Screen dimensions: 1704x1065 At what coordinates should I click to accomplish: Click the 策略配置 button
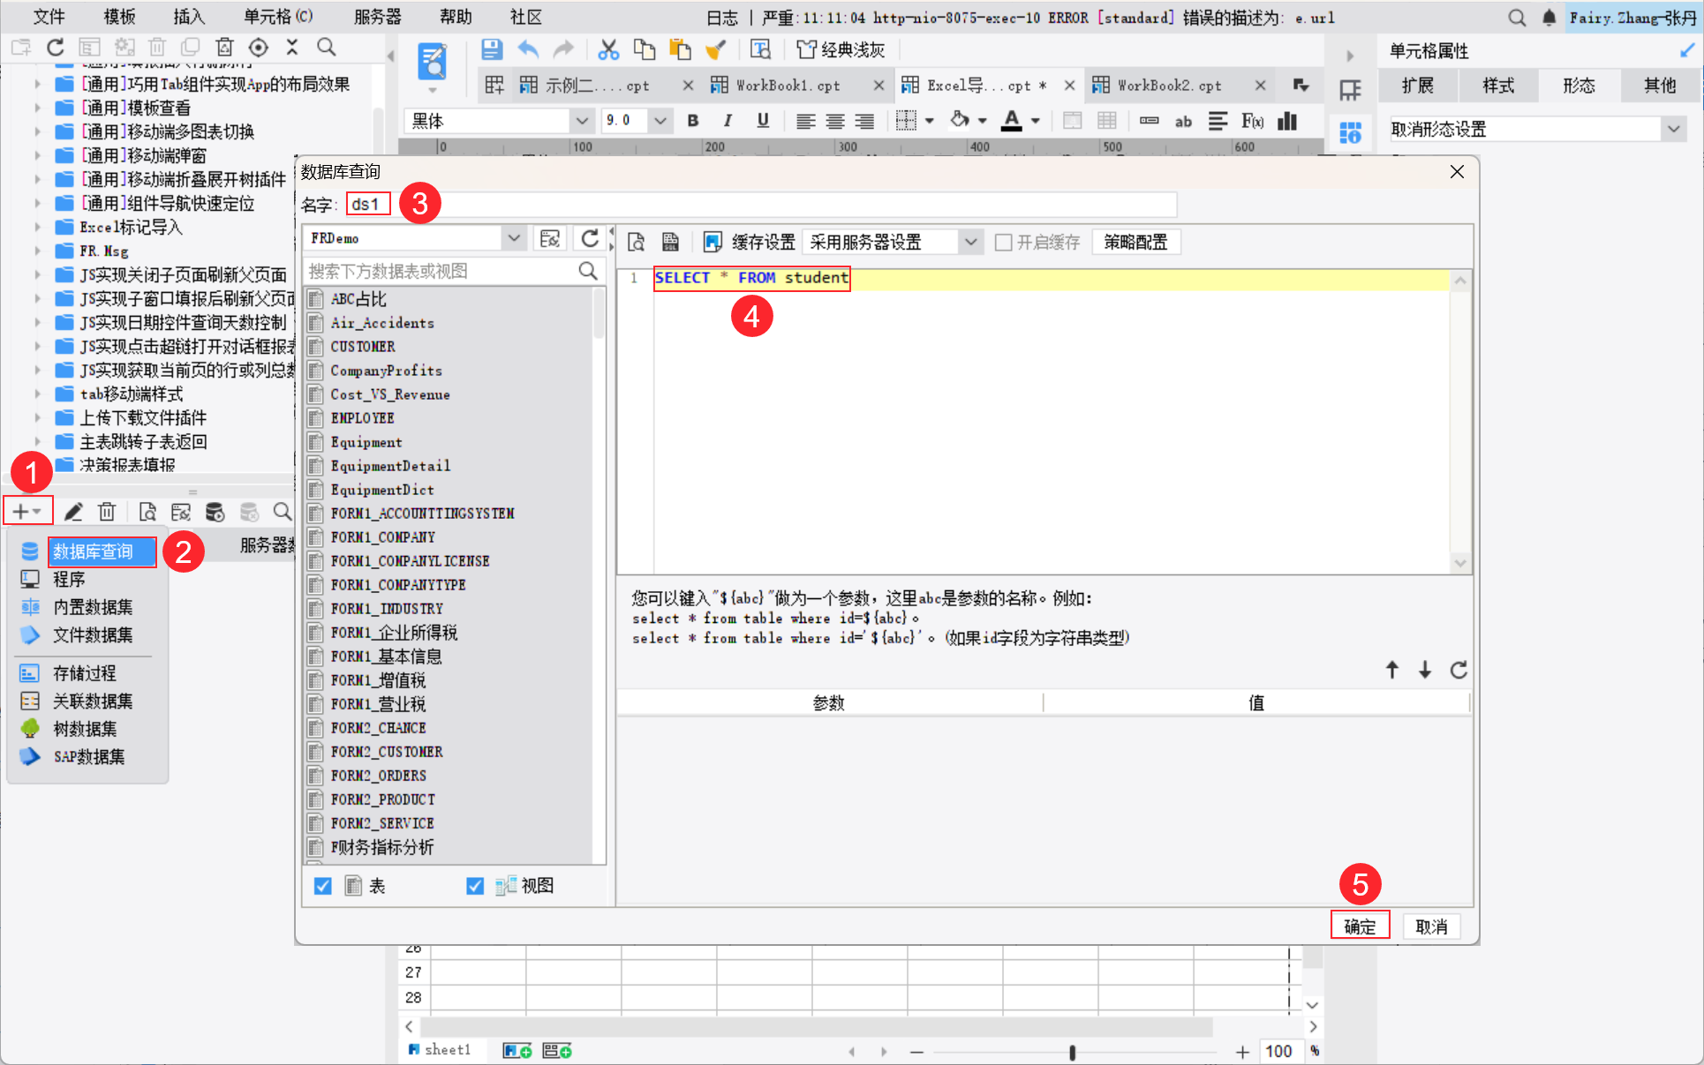1135,242
